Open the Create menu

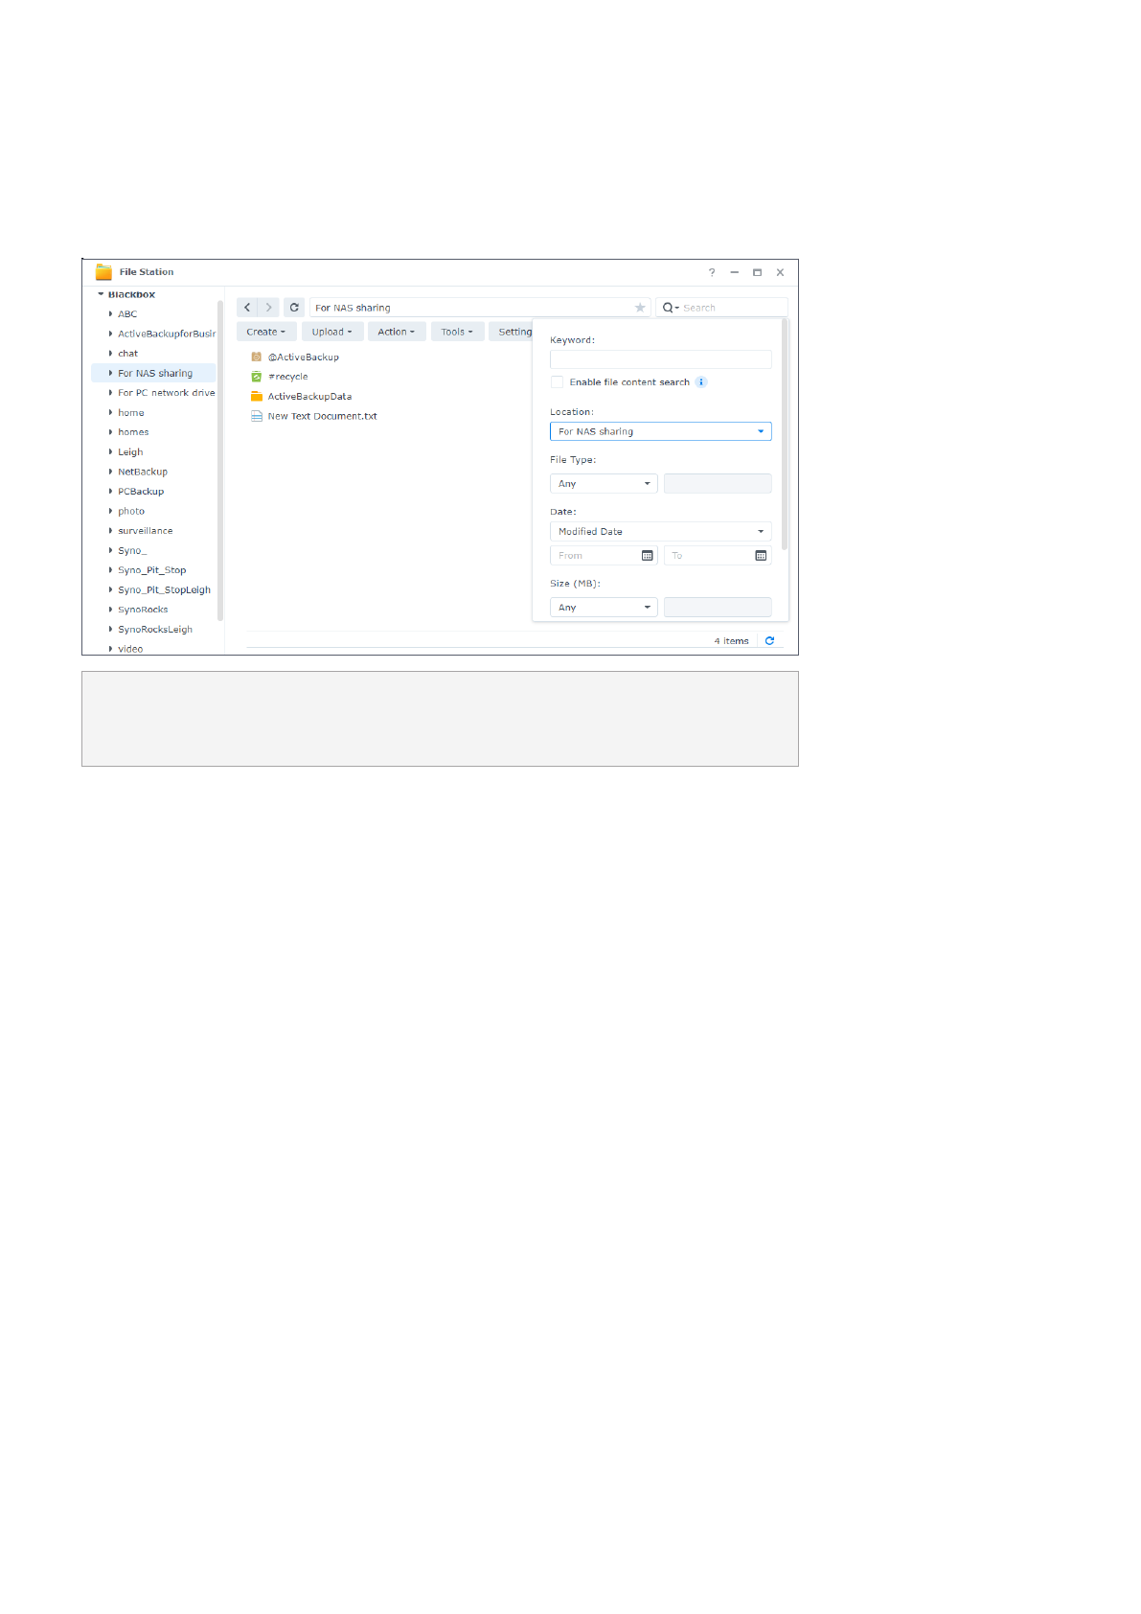265,332
